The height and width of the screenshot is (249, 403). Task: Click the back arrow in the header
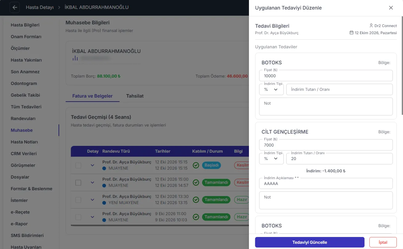pyautogui.click(x=15, y=7)
